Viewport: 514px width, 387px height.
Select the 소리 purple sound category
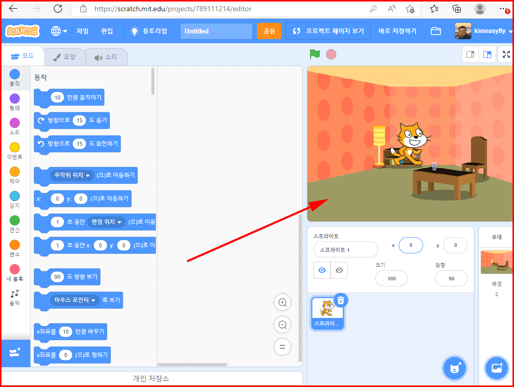(x=15, y=126)
